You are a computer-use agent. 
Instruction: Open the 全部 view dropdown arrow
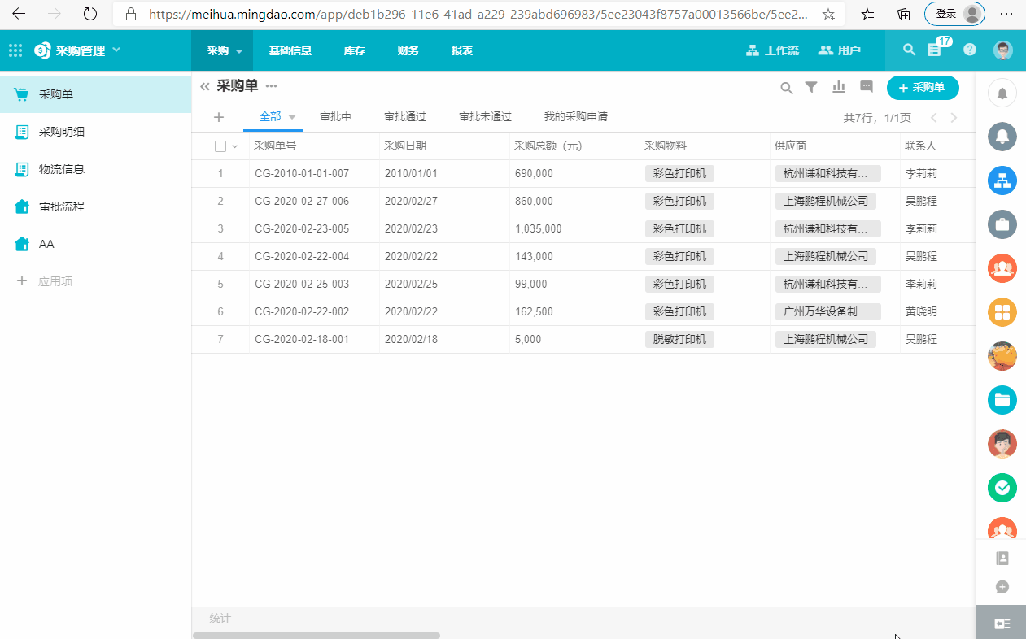click(291, 116)
